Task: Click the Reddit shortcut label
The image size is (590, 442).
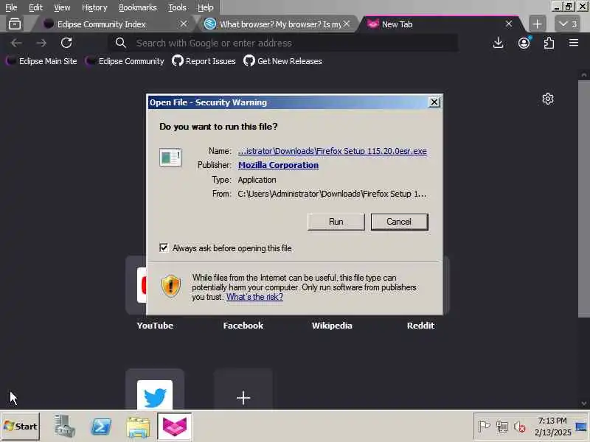Action: pos(420,326)
